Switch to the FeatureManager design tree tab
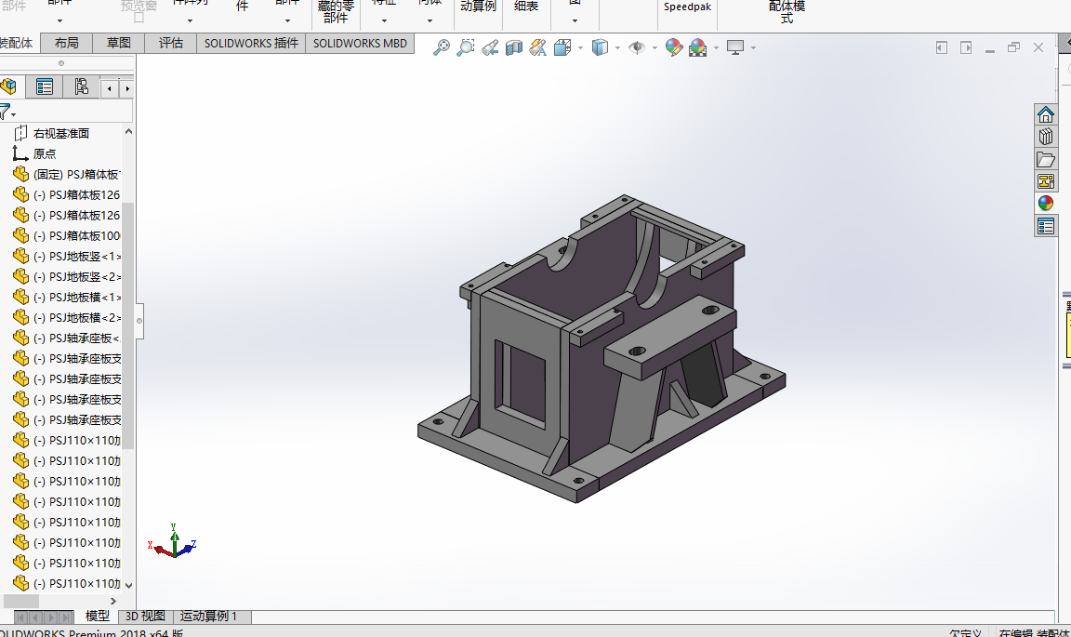This screenshot has height=637, width=1071. (x=9, y=86)
